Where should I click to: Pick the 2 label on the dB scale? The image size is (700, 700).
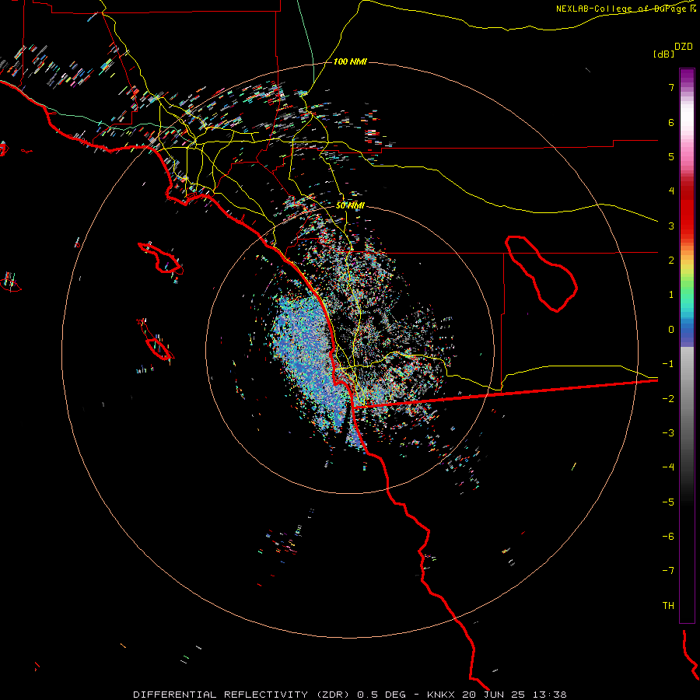(x=671, y=261)
